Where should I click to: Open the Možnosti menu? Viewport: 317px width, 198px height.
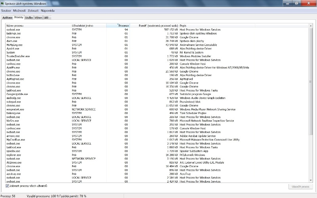pyautogui.click(x=19, y=10)
